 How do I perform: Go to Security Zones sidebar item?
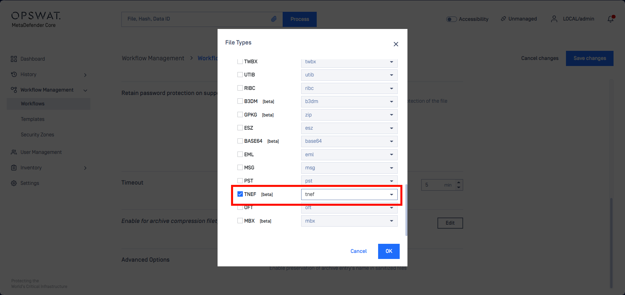(x=37, y=135)
